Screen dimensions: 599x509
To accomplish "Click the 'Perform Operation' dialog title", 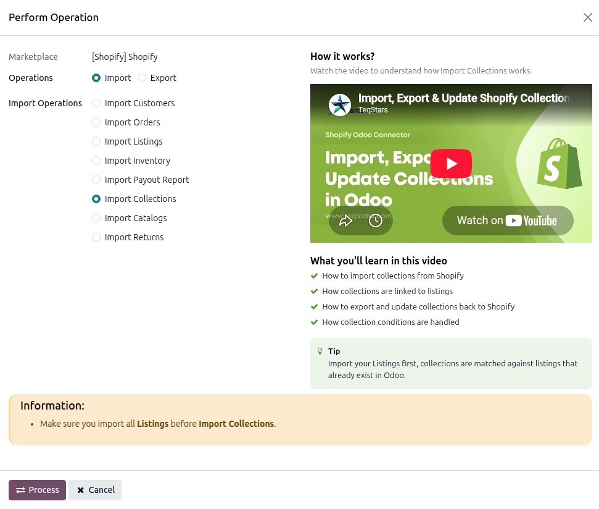I will pos(54,17).
